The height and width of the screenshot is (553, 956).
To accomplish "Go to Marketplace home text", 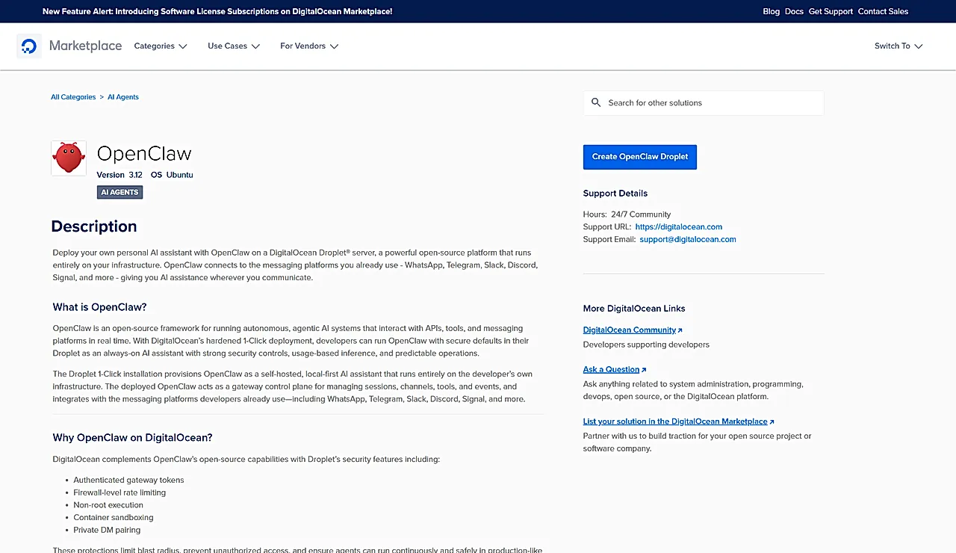I will click(85, 46).
